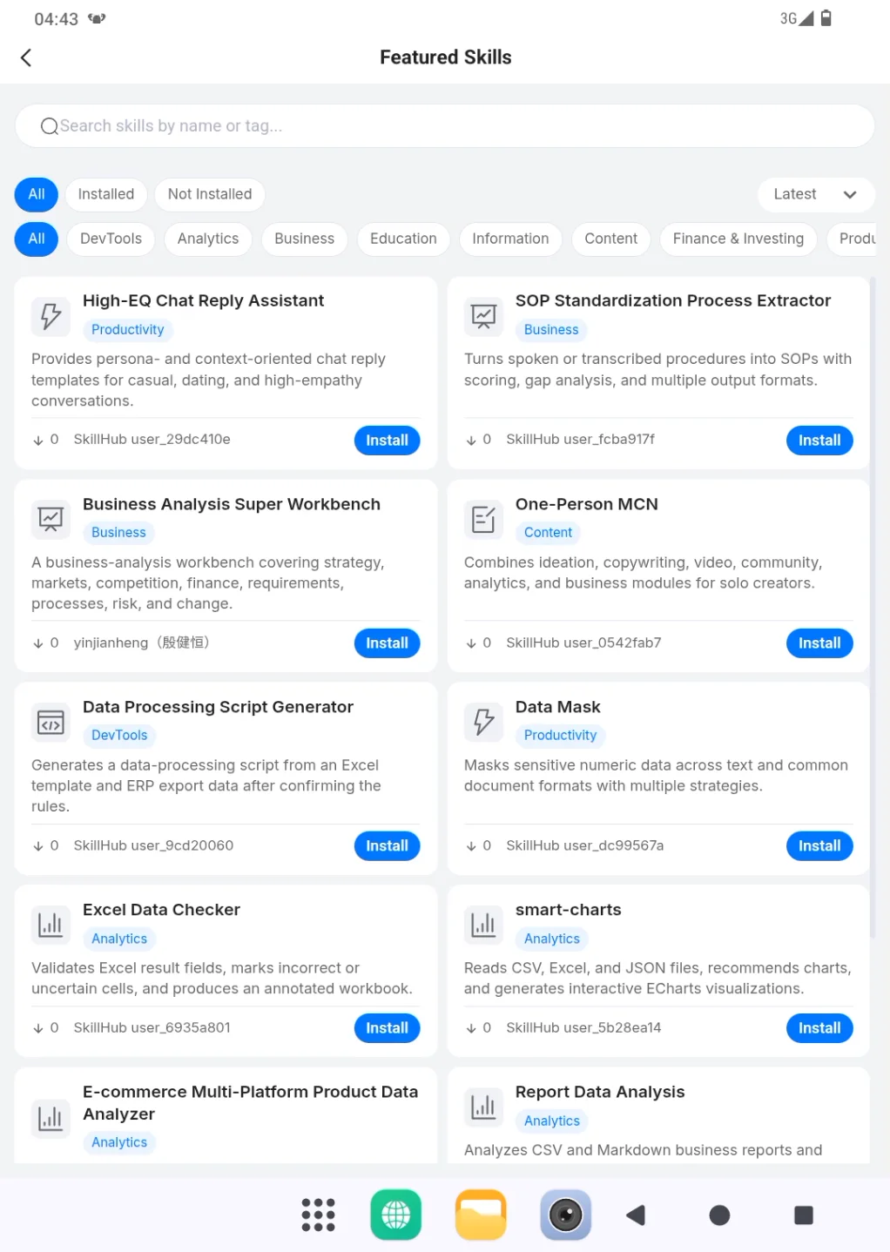Select the Finance & Investing category tab
Viewport: 890px width, 1252px height.
(738, 239)
